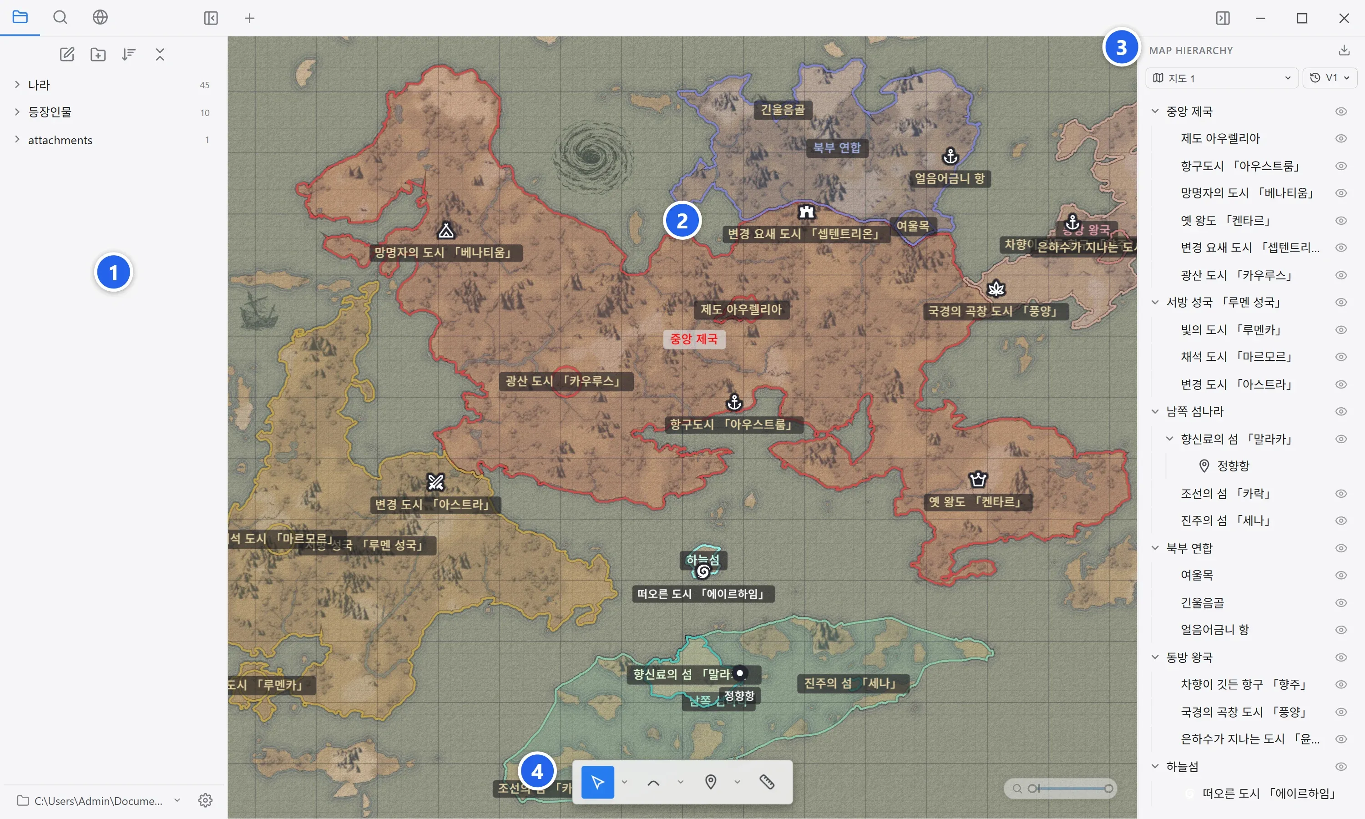Collapse the 남쪽 섬나라 group

point(1155,412)
